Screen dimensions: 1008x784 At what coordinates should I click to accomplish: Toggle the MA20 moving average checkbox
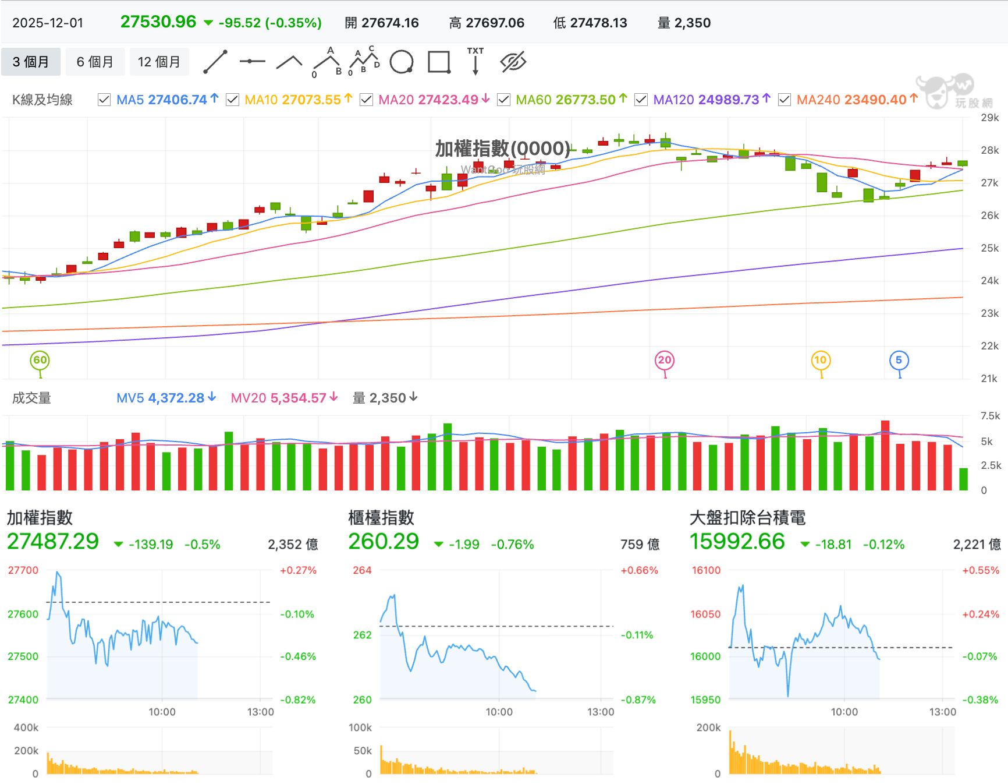366,100
